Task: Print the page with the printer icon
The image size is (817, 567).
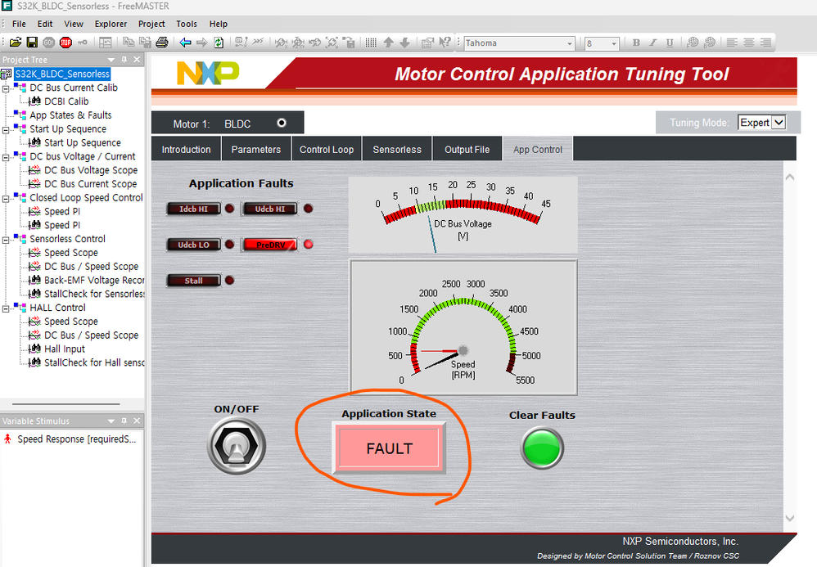Action: pyautogui.click(x=162, y=43)
